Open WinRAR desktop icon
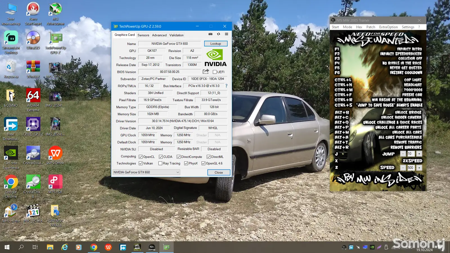Image resolution: width=450 pixels, height=253 pixels. tap(33, 69)
